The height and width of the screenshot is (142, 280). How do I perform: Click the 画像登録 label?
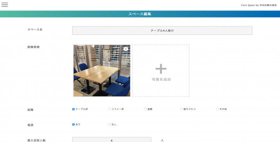coord(33,47)
